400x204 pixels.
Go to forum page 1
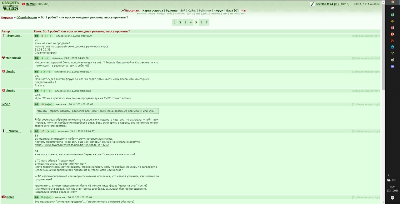point(175,22)
